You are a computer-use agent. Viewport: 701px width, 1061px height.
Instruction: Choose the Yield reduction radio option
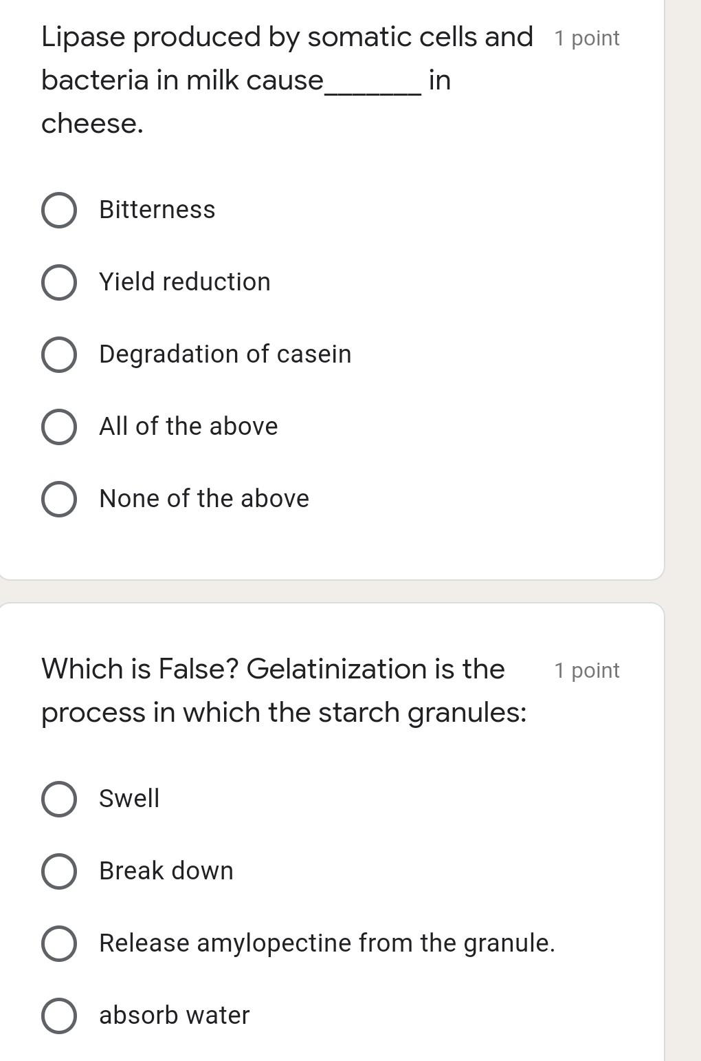[59, 282]
